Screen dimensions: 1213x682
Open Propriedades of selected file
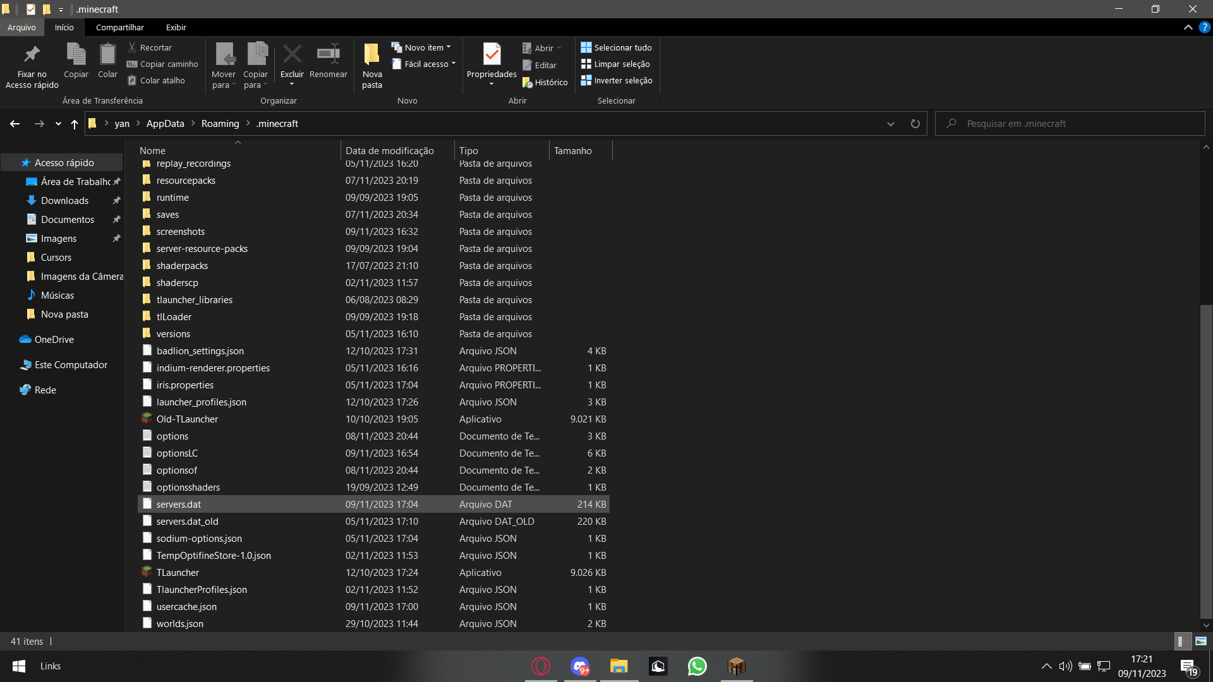point(492,64)
